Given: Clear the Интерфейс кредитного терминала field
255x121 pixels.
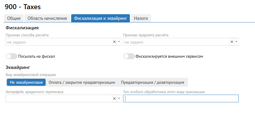Looking at the screenshot, I should tap(114, 99).
